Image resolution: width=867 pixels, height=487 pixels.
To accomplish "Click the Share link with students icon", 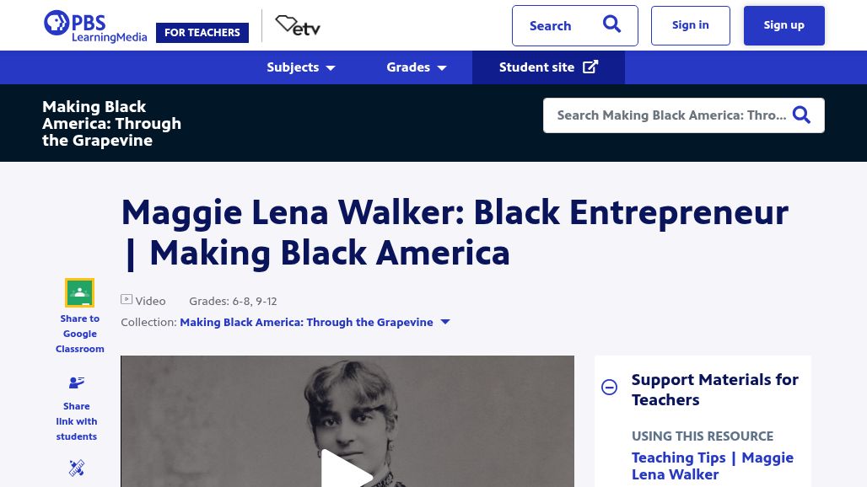I will [x=76, y=382].
